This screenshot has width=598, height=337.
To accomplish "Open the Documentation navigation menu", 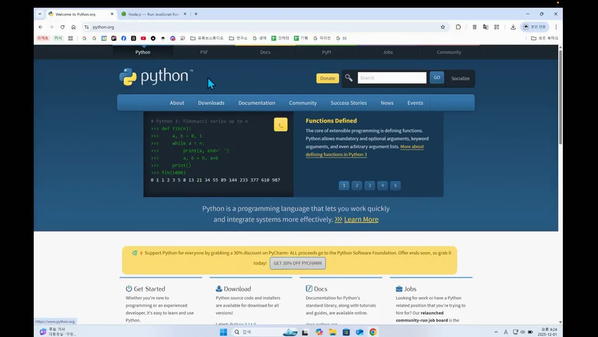I will pyautogui.click(x=256, y=103).
